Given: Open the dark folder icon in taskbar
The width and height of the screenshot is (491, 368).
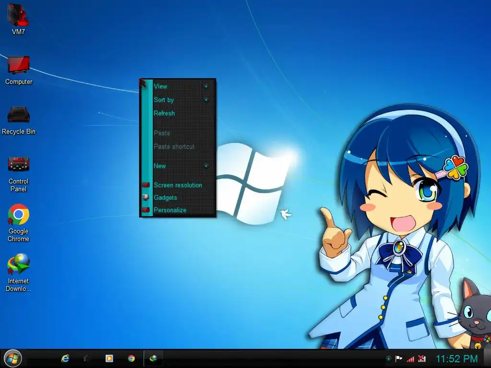Looking at the screenshot, I should (x=87, y=358).
